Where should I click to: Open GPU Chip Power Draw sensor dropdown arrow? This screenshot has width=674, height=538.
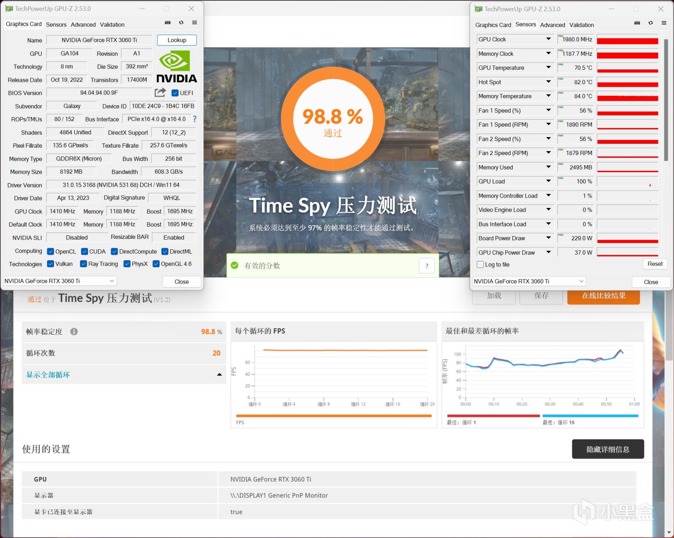(548, 252)
